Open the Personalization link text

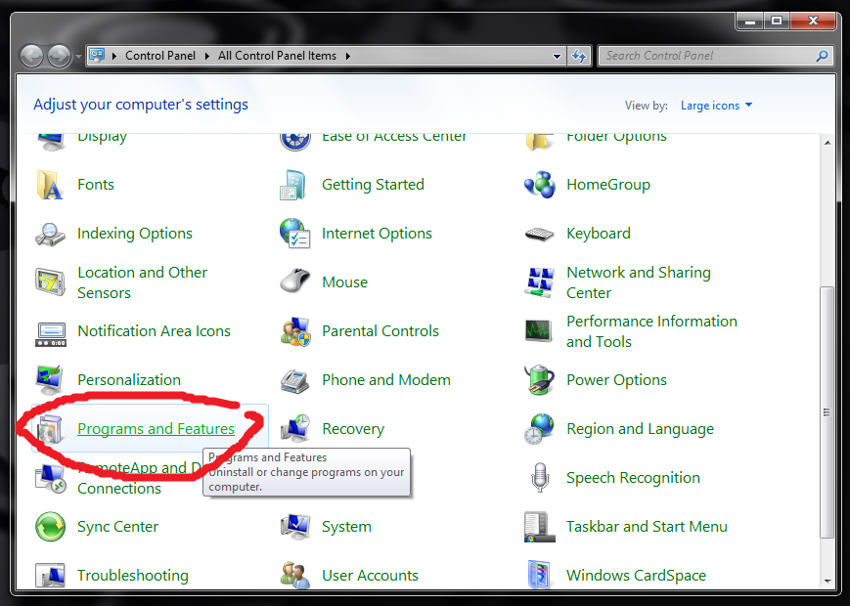point(129,380)
